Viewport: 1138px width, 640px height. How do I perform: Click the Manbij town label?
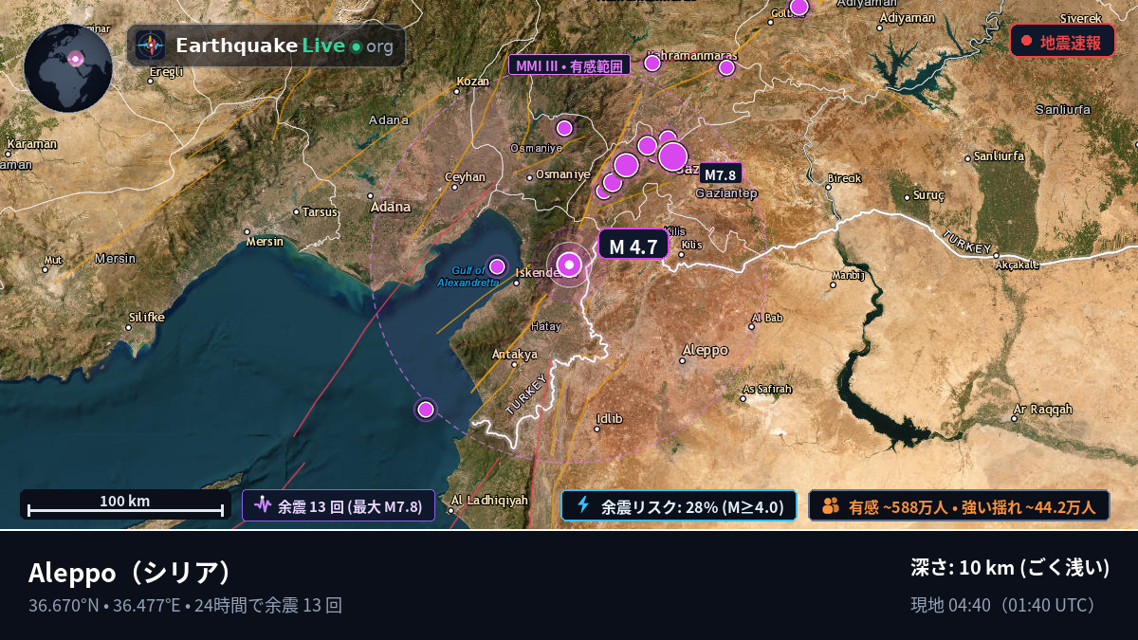pos(848,275)
